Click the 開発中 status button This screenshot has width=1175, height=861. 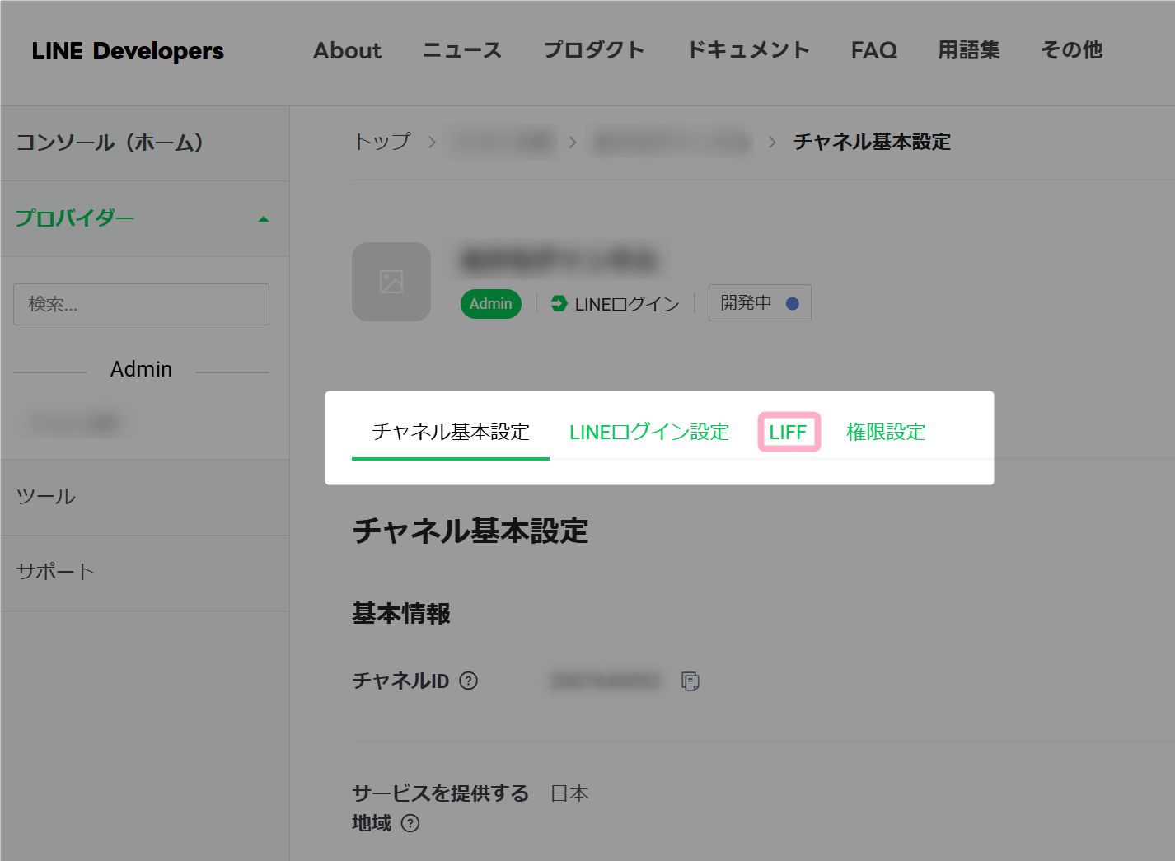pos(760,303)
